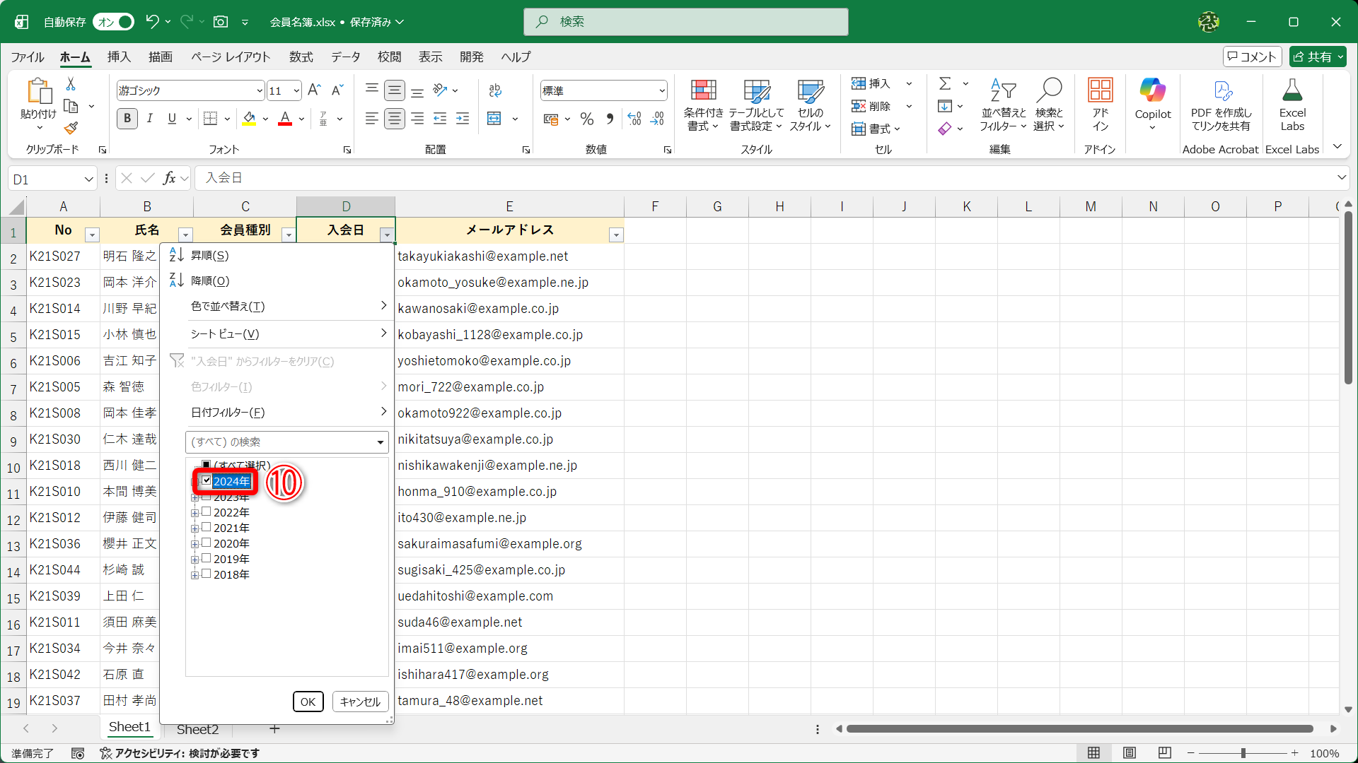
Task: Check the 2022年 checkbox
Action: coord(207,512)
